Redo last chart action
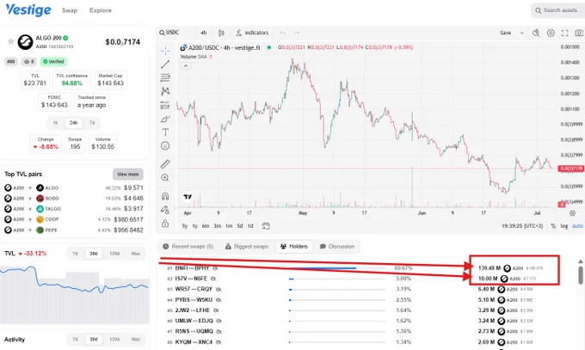 [x=297, y=33]
